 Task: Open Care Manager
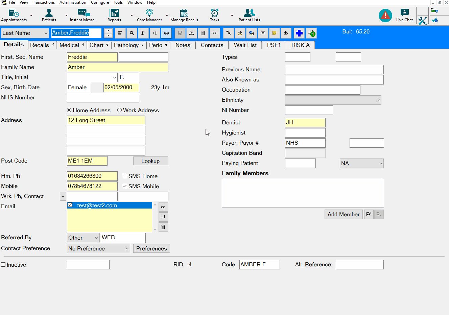(x=149, y=15)
